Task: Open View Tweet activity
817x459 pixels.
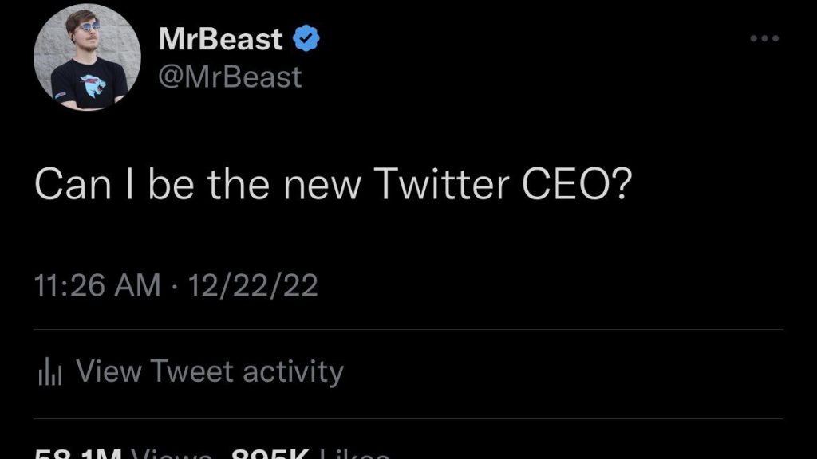Action: click(209, 371)
